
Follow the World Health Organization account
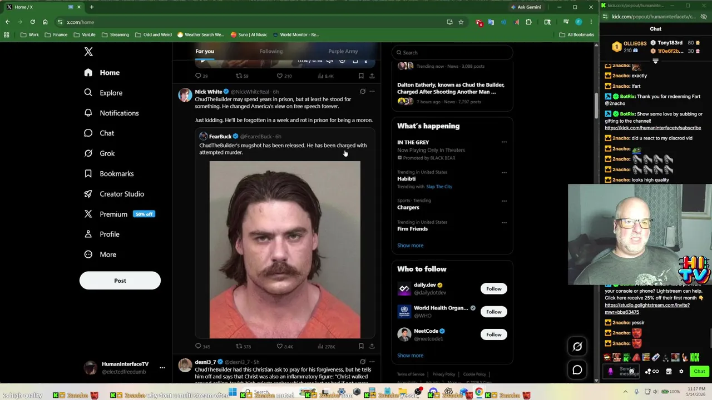[493, 312]
